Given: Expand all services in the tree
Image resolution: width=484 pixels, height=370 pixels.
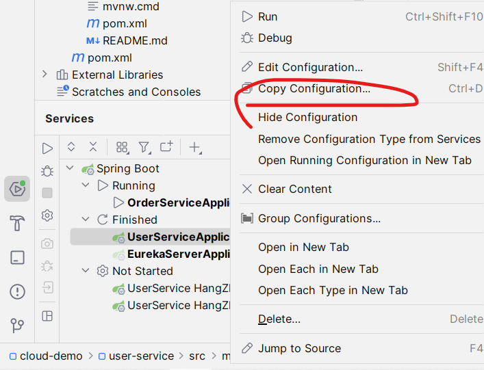Looking at the screenshot, I should point(71,147).
